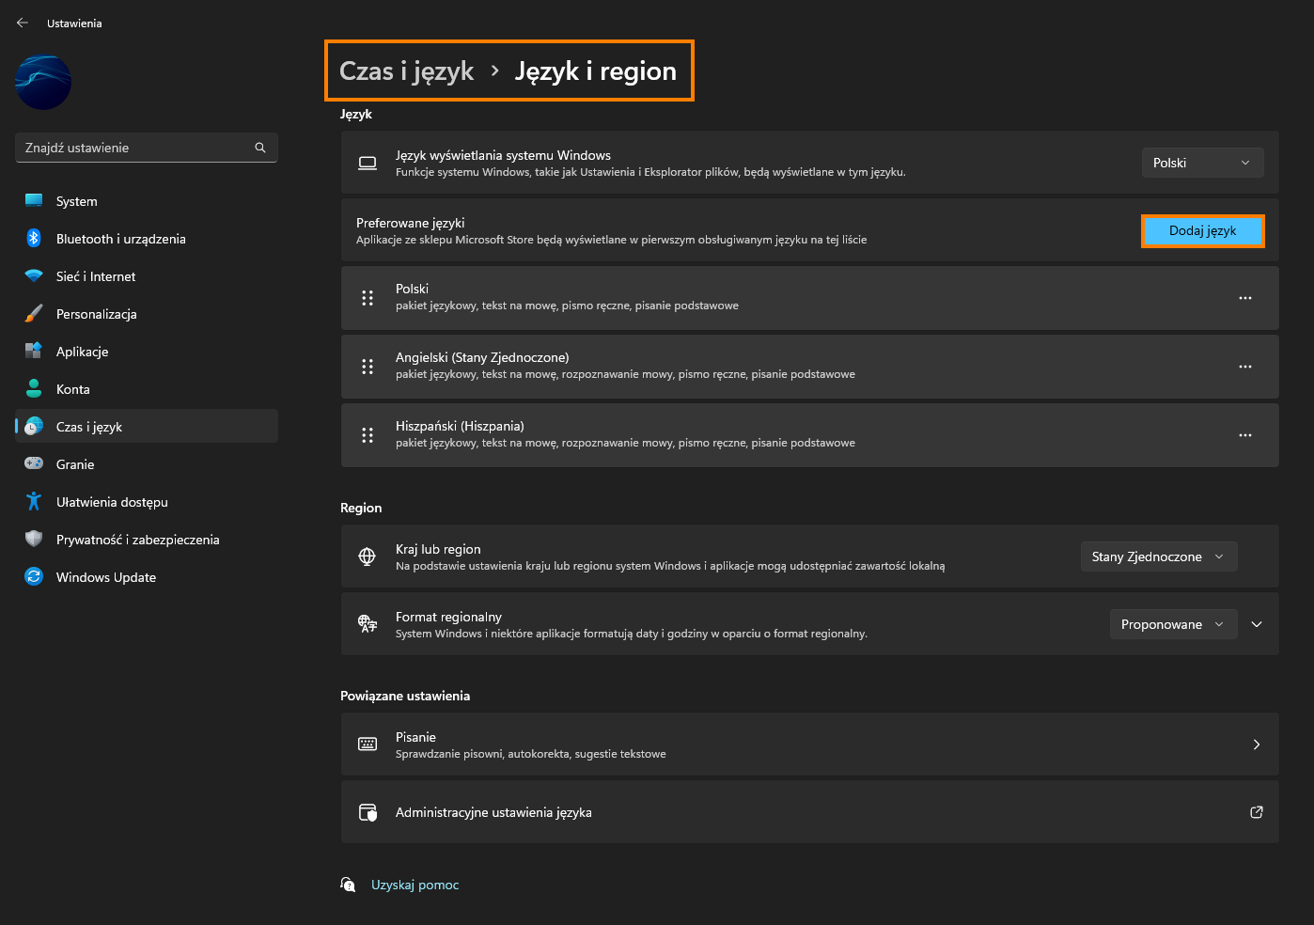Click the gamepad Granie icon
The image size is (1314, 925).
pos(34,463)
